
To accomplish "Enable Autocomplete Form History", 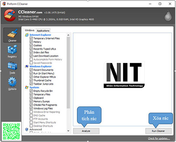I will click(x=31, y=59).
